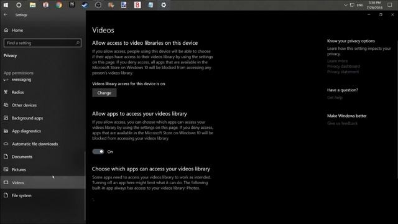
Task: Click the Settings gear taskbar icon
Action: [x=164, y=5]
